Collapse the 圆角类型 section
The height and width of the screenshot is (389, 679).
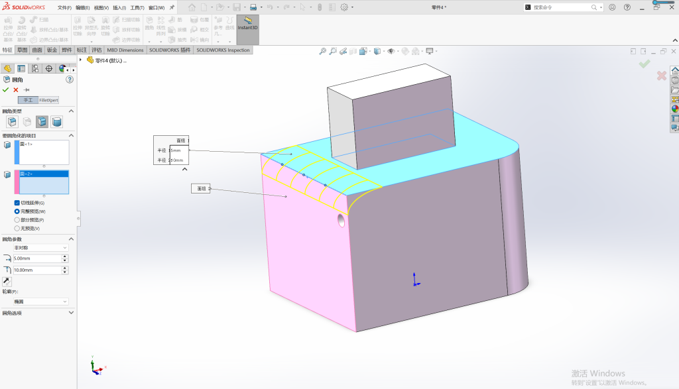pos(71,111)
